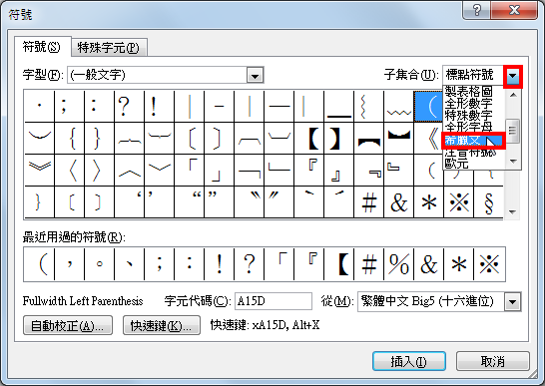
Task: Click the help question mark button in title bar
Action: (477, 10)
